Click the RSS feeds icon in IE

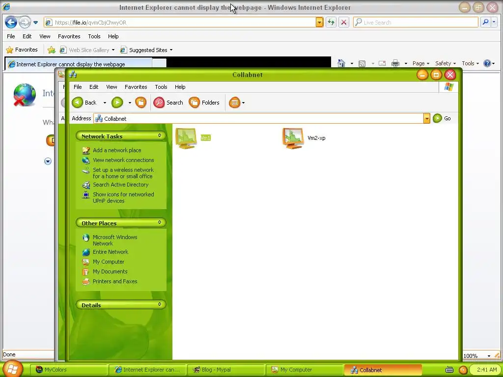click(x=362, y=63)
